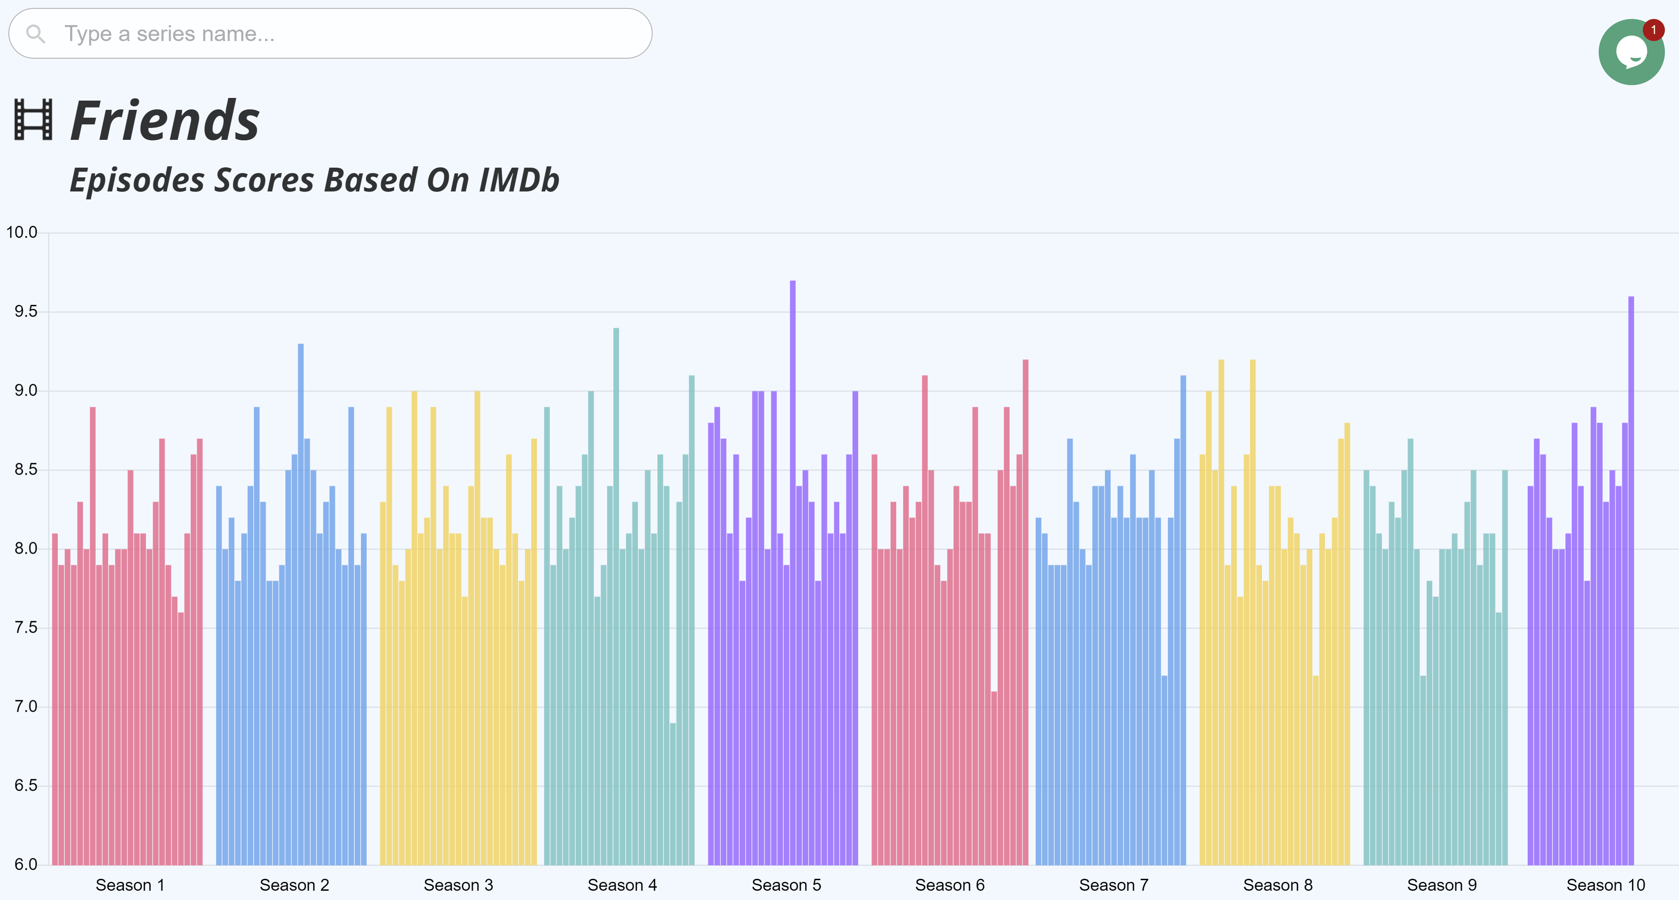Click the 8.5 y-axis label
1679x900 pixels.
tap(26, 469)
